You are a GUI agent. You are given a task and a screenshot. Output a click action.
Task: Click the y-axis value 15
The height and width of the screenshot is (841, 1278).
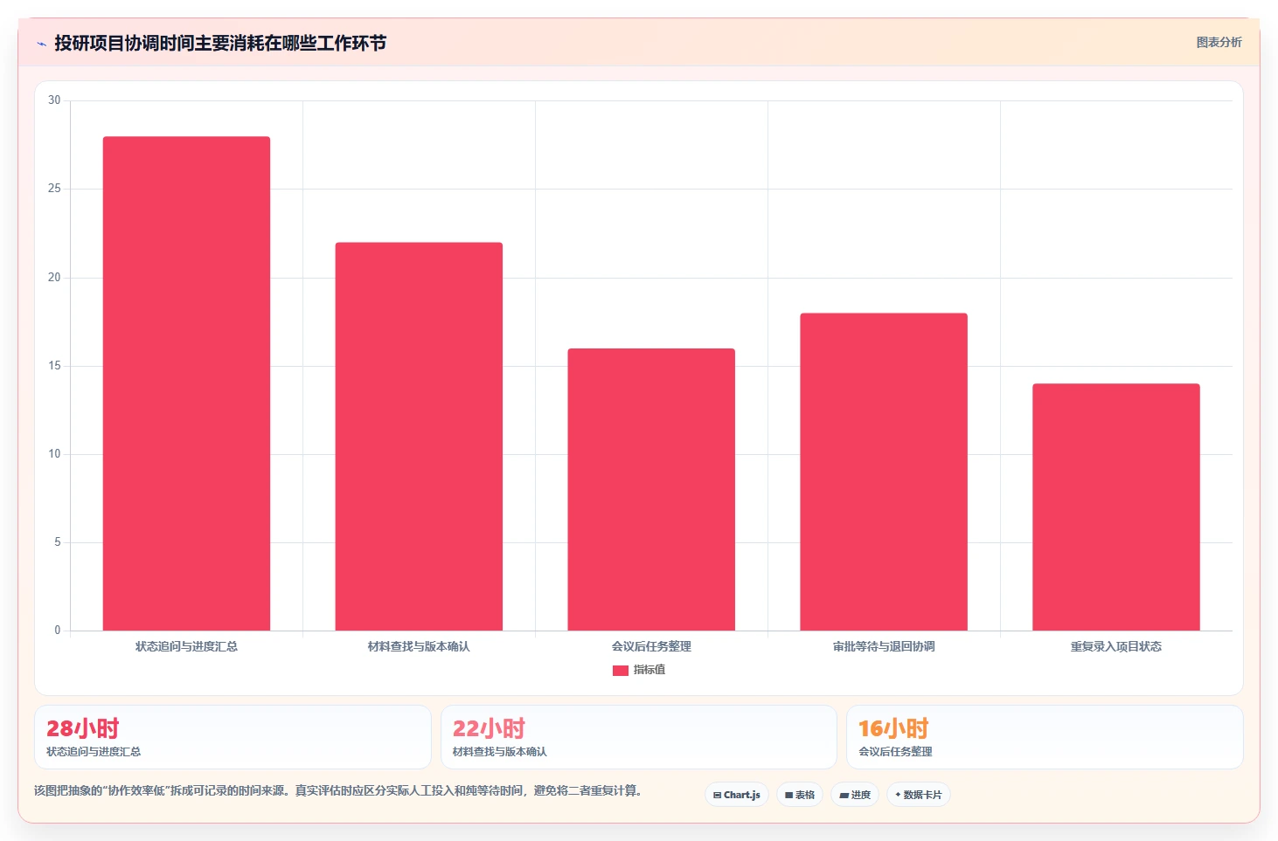pos(54,366)
